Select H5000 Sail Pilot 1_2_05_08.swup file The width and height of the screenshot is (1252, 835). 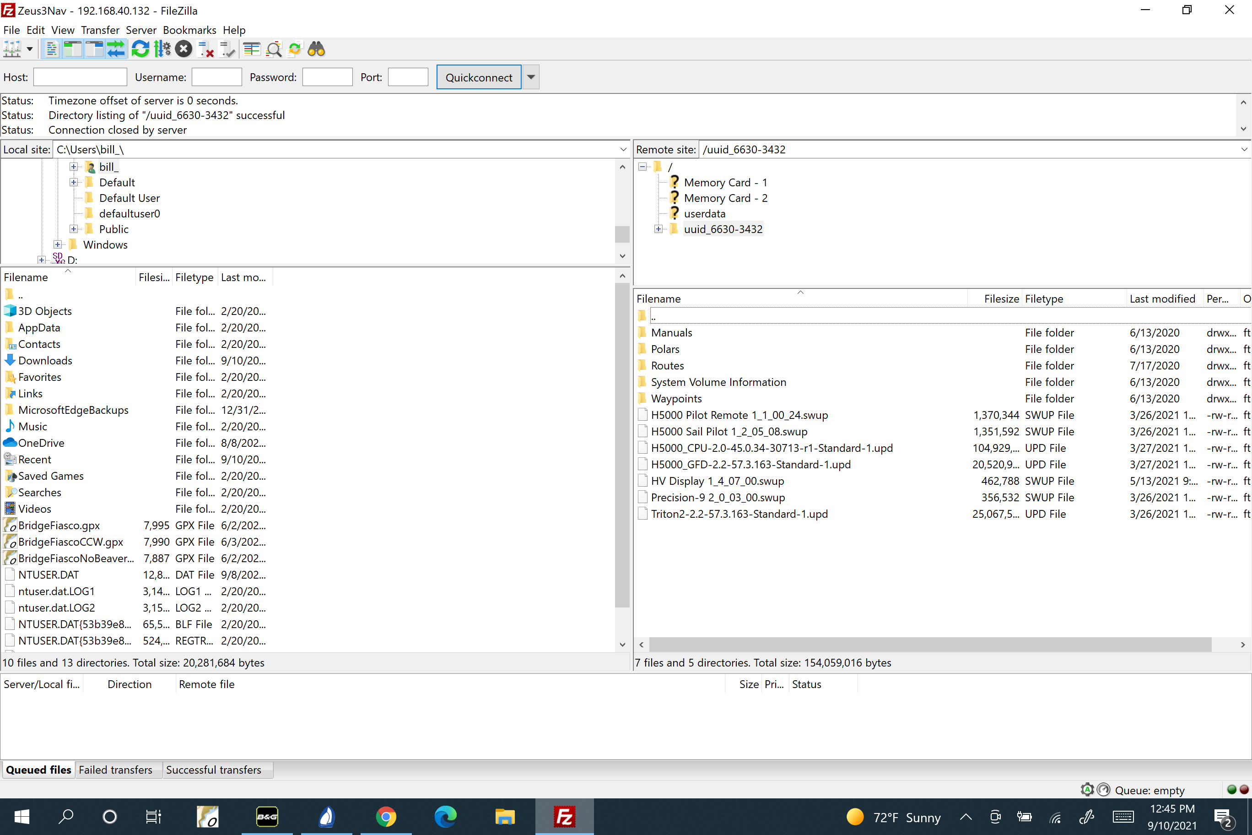pyautogui.click(x=729, y=432)
